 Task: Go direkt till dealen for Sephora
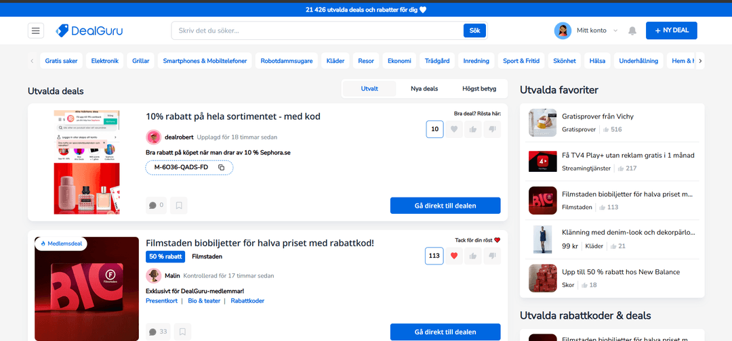(445, 206)
